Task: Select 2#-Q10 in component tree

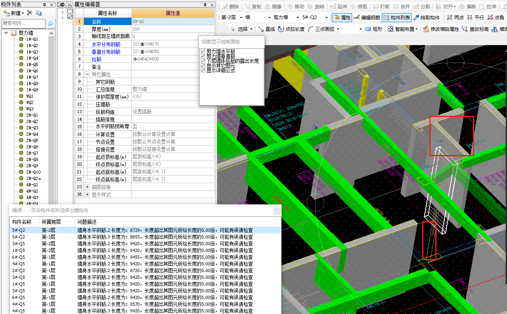Action: pyautogui.click(x=33, y=172)
